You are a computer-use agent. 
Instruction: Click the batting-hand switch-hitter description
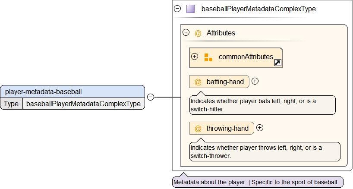pos(262,105)
